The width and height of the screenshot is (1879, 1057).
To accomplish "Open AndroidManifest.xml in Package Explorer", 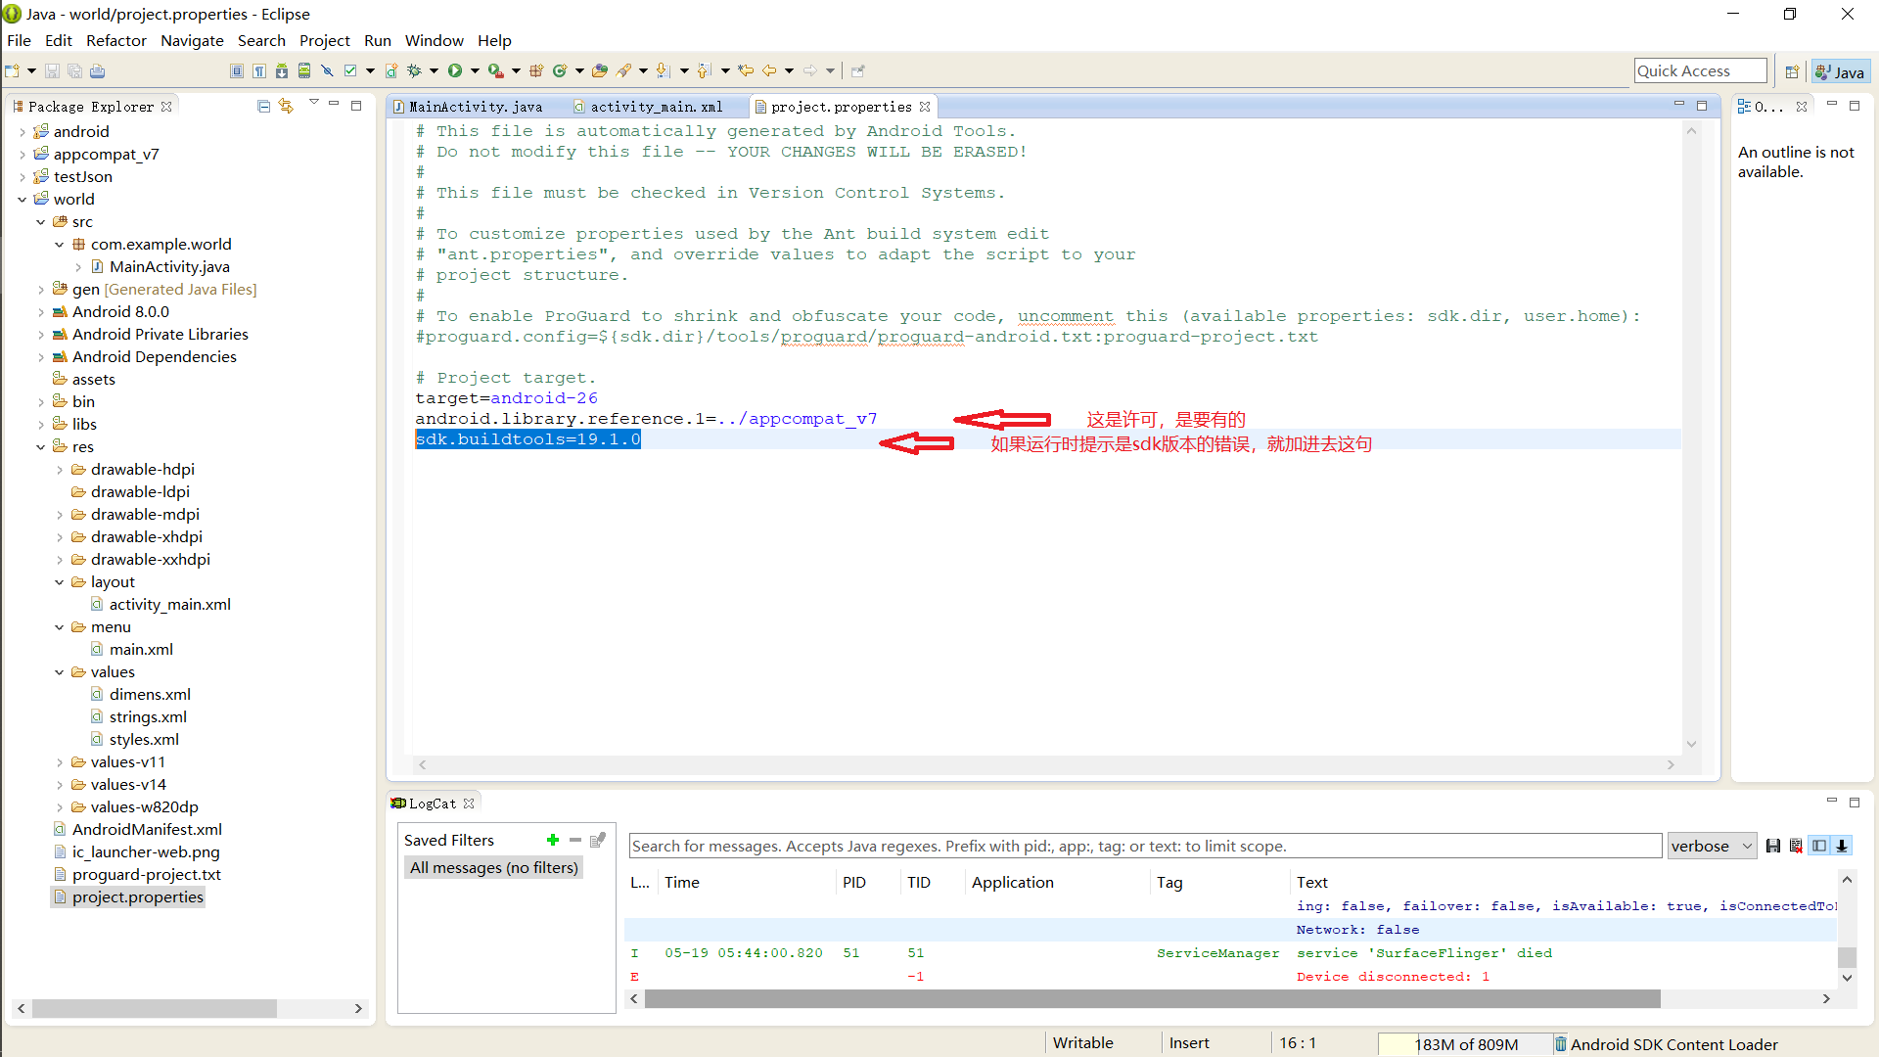I will (147, 829).
